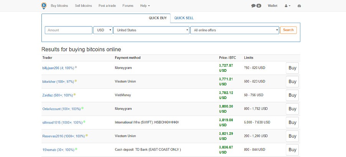Image resolution: width=346 pixels, height=157 pixels.
Task: Click the status dot beside Zaidlaz
Action: pyautogui.click(x=74, y=94)
